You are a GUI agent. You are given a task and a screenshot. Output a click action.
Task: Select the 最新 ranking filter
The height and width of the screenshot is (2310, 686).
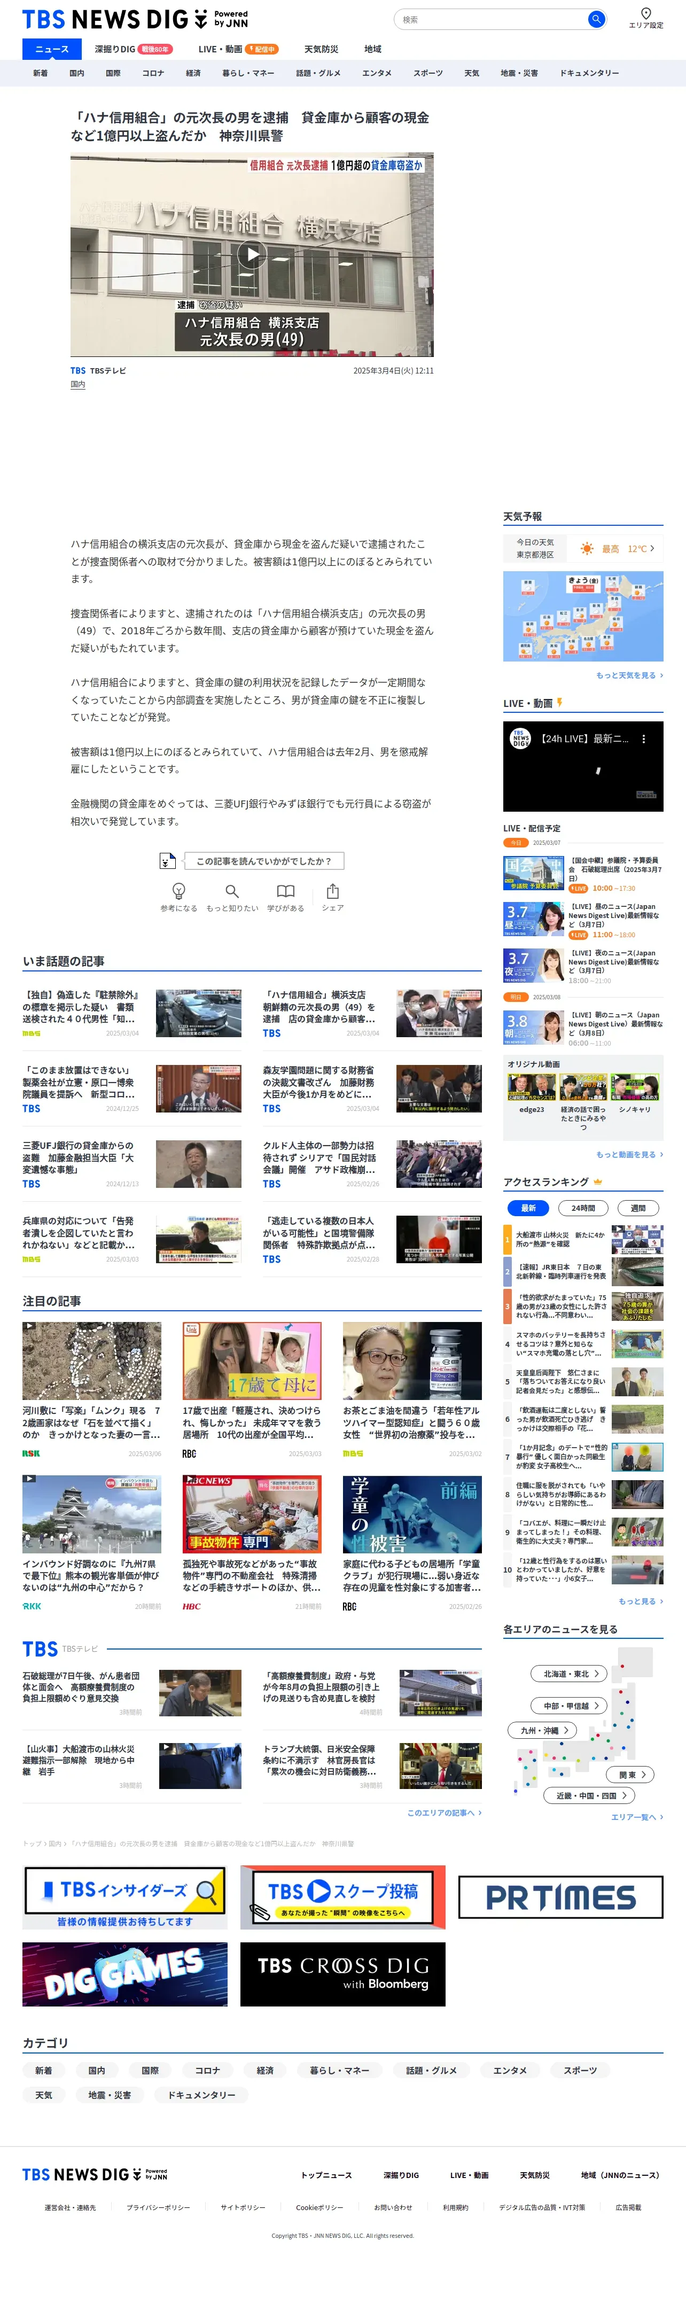point(528,1208)
